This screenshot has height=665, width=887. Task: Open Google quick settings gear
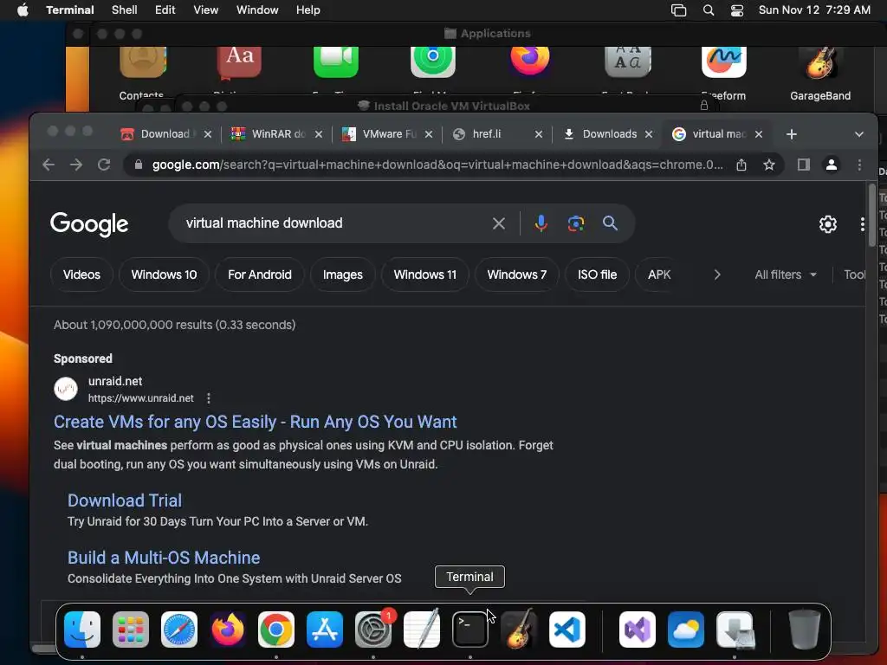[x=827, y=224]
